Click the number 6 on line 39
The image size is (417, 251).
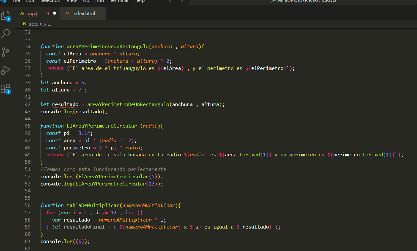(83, 83)
